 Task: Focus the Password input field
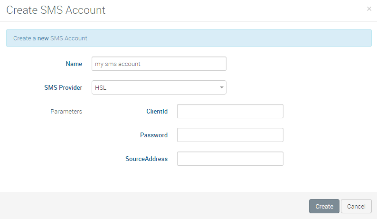point(230,135)
